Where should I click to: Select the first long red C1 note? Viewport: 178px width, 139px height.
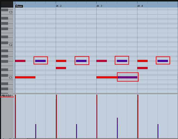[x=25, y=77]
